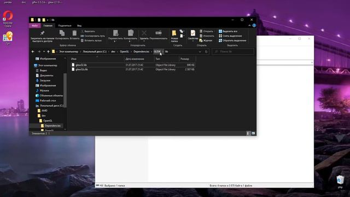Go back with the left arrow
The width and height of the screenshot is (350, 197).
coord(33,51)
